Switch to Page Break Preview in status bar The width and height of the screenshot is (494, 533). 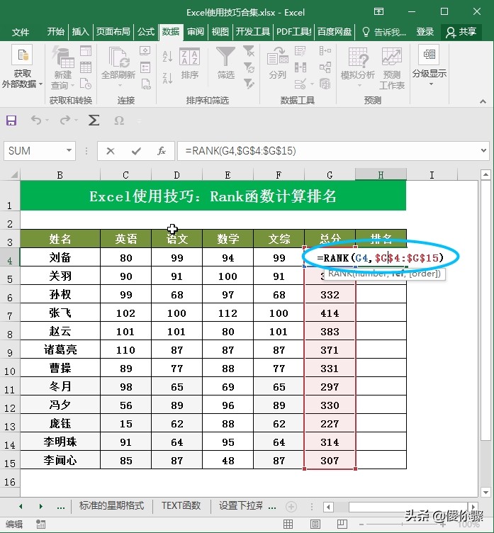(x=342, y=524)
